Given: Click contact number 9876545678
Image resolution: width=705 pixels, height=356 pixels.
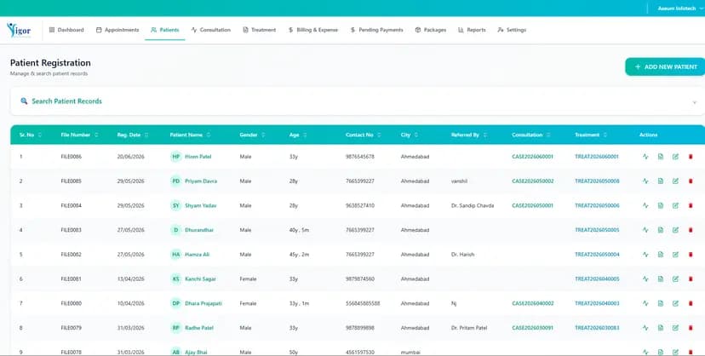Looking at the screenshot, I should tap(359, 157).
